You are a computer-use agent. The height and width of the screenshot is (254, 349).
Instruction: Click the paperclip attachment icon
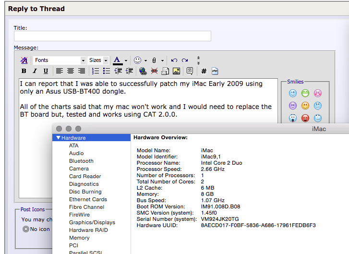(x=154, y=60)
